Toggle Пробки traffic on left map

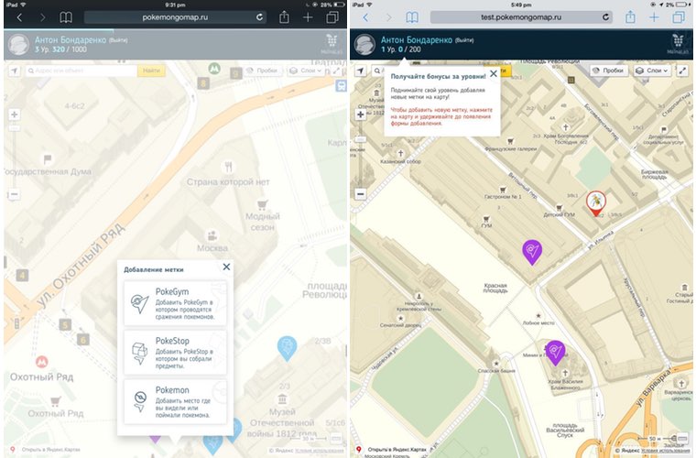[x=262, y=71]
